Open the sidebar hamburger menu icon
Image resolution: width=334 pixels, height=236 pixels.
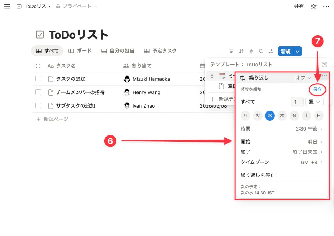tap(7, 6)
